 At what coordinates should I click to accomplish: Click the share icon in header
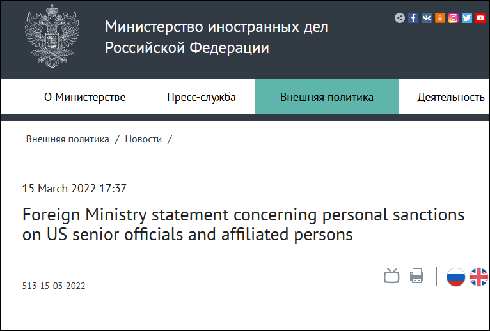coord(400,18)
